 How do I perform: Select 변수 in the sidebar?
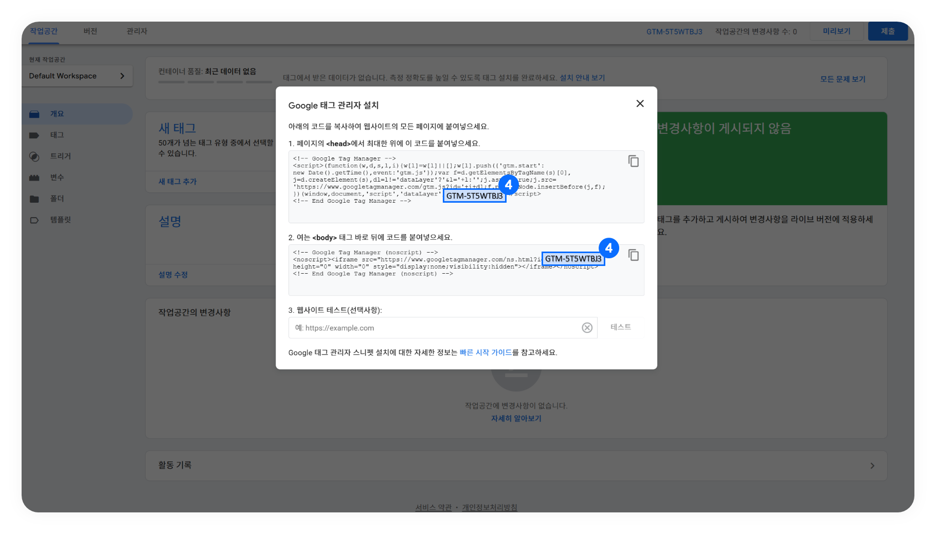pos(57,177)
